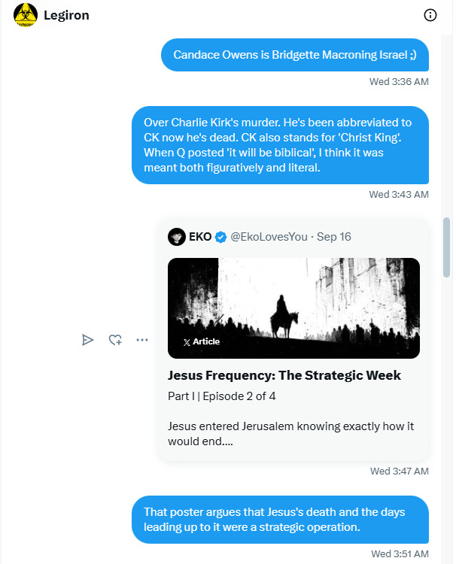The height and width of the screenshot is (564, 456).
Task: Click Charlie Kirk message bubble
Action: click(281, 145)
